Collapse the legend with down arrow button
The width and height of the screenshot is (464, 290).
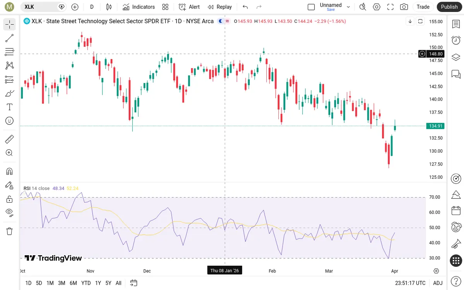(x=410, y=21)
